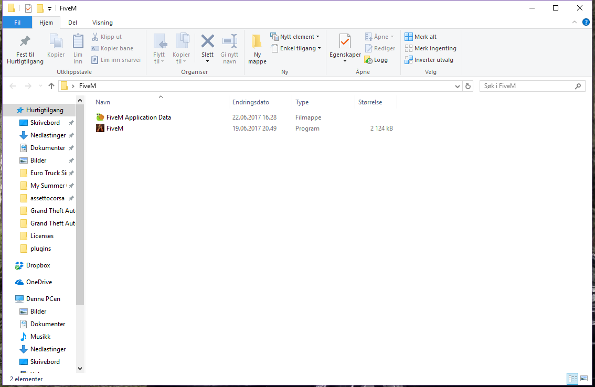The width and height of the screenshot is (595, 387).
Task: Open the blue help question icon
Action: pyautogui.click(x=586, y=23)
